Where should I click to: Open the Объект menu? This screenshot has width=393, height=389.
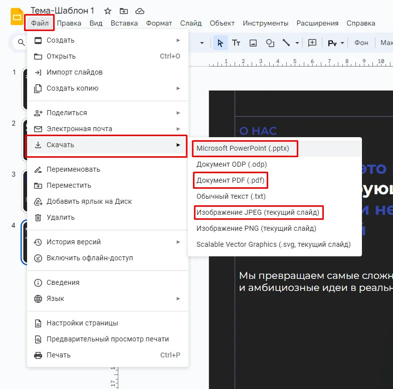tap(222, 23)
